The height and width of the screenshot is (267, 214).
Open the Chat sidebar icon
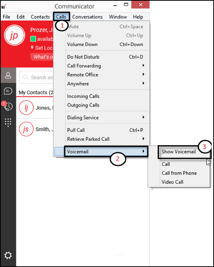click(x=8, y=91)
